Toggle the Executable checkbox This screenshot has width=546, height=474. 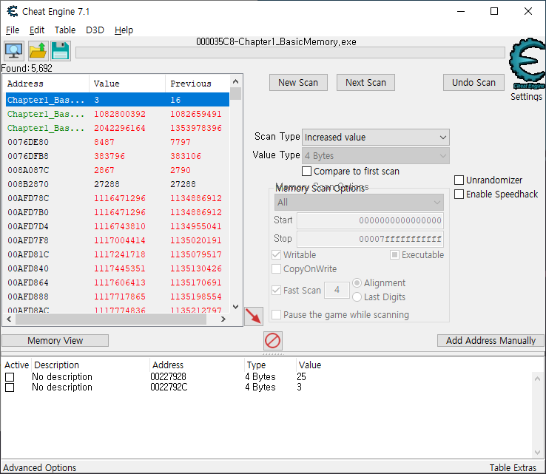point(394,255)
